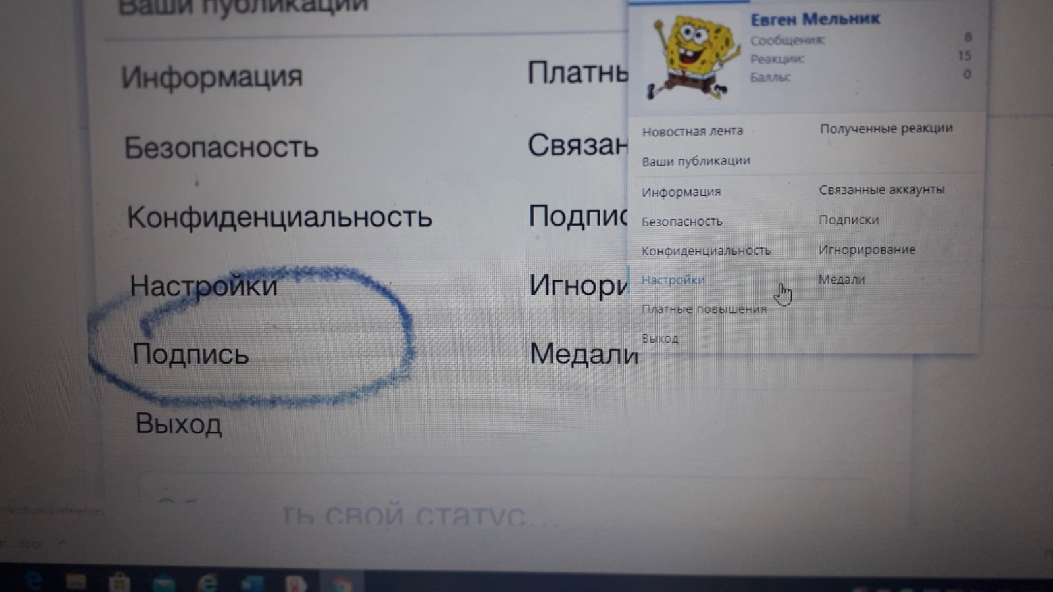1053x592 pixels.
Task: Click the points count 0
Action: (x=967, y=74)
